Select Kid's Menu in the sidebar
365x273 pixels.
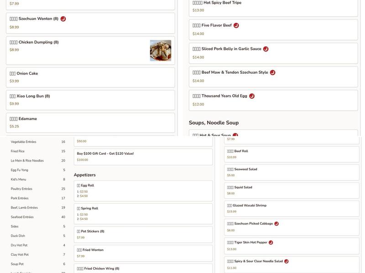pos(18,179)
